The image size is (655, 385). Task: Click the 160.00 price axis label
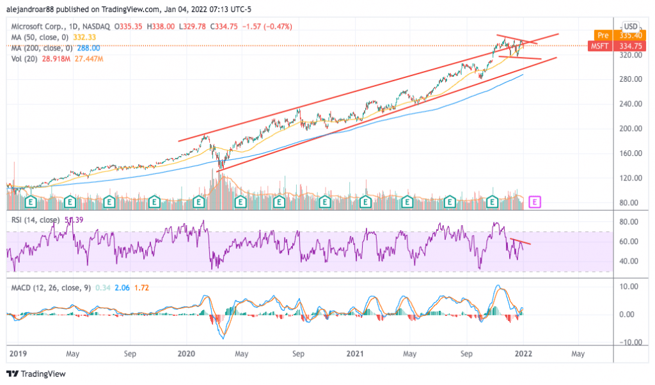pyautogui.click(x=631, y=153)
